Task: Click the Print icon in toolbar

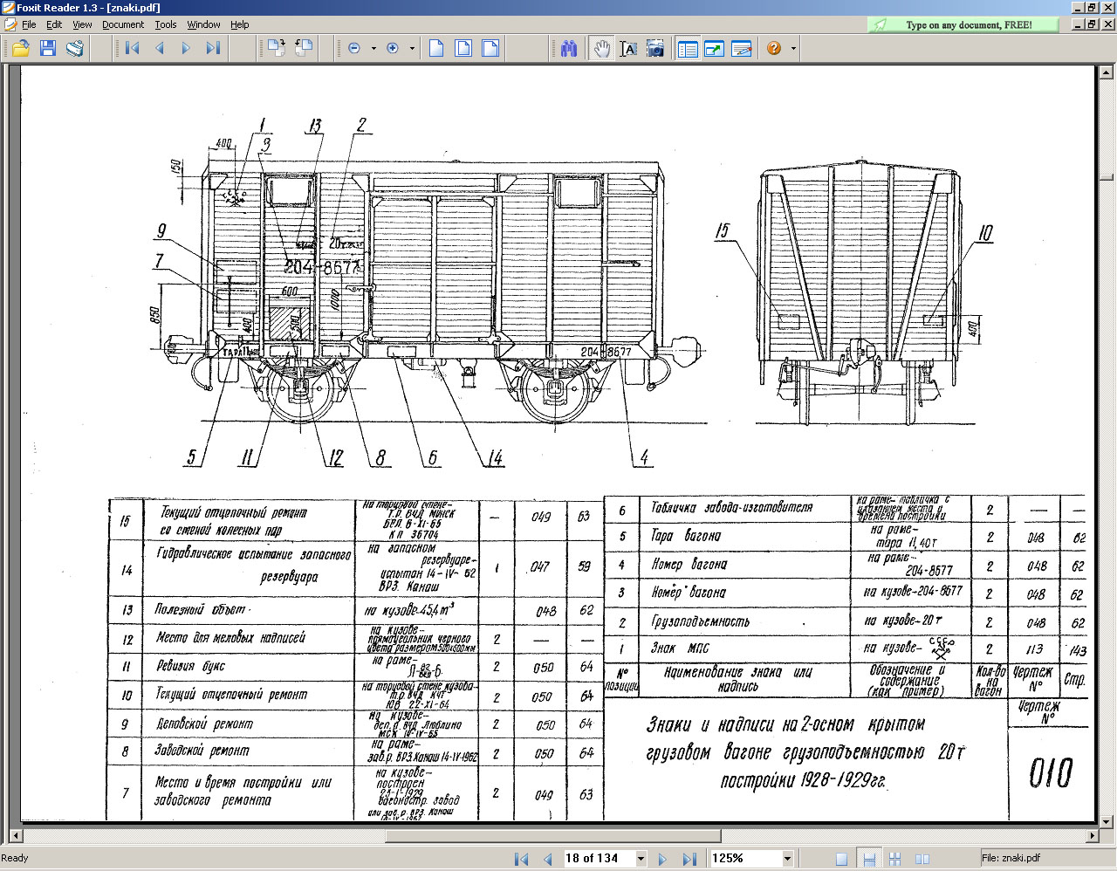Action: point(75,49)
